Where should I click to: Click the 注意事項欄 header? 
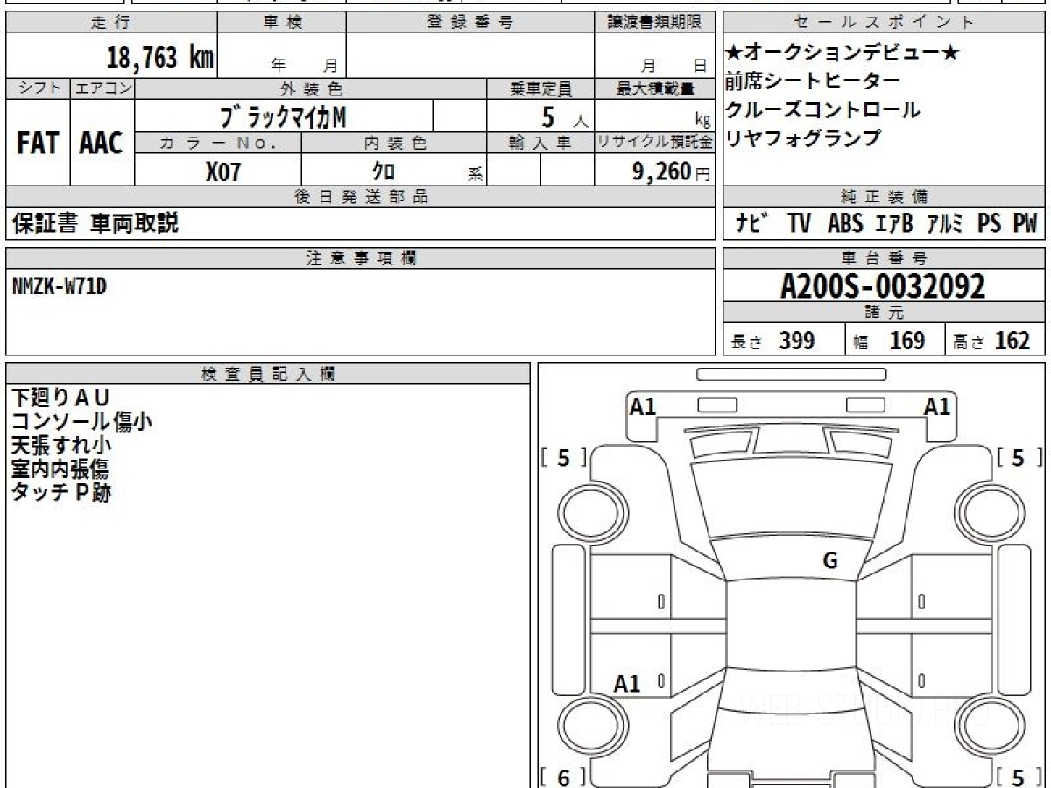pos(361,258)
